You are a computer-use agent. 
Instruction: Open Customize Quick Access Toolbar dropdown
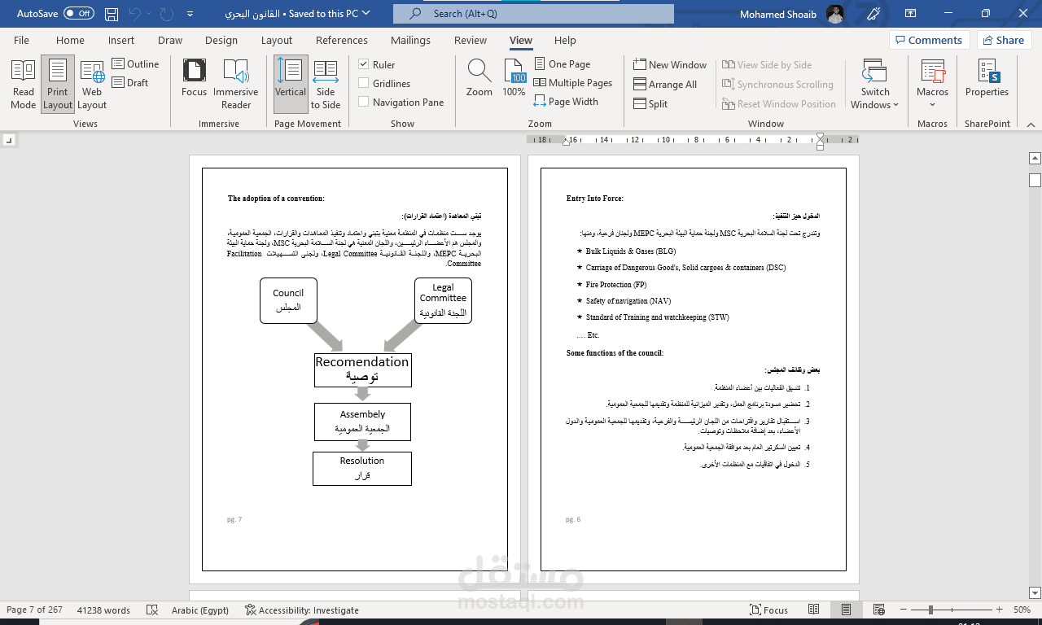point(190,14)
